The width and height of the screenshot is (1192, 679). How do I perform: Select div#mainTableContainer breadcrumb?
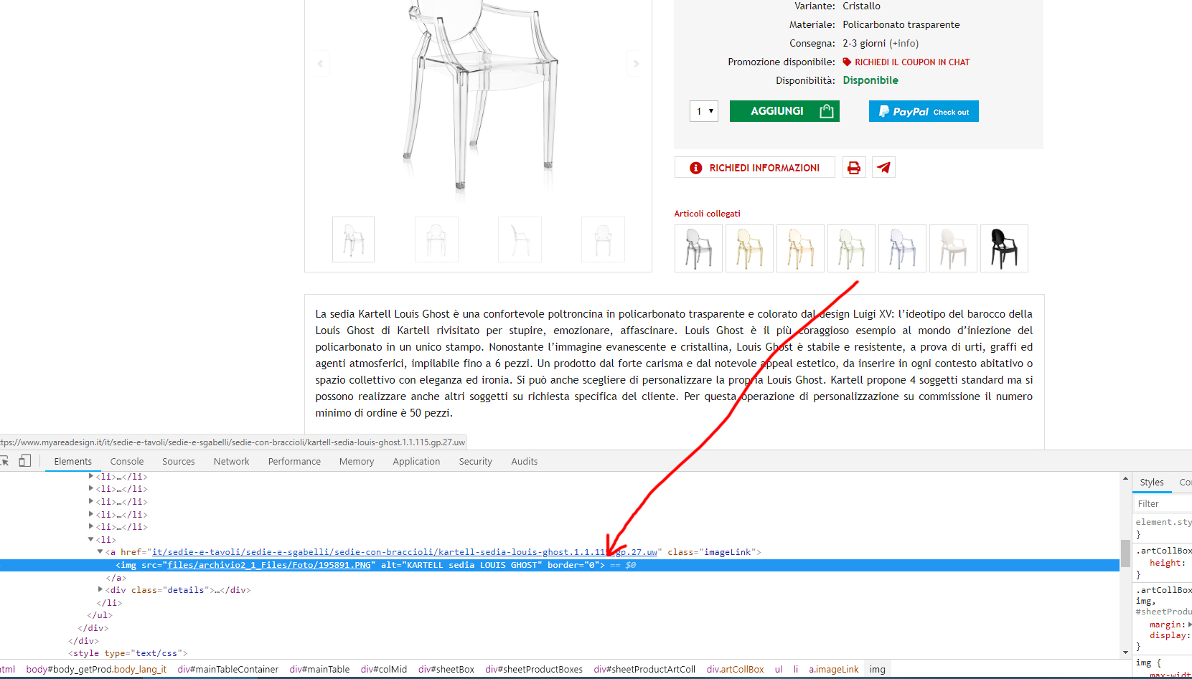(x=228, y=670)
